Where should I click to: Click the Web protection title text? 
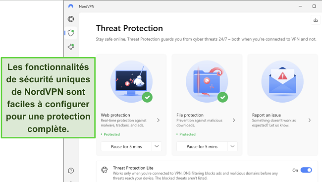pyautogui.click(x=115, y=115)
